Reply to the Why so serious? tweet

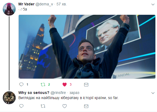(x=21, y=106)
